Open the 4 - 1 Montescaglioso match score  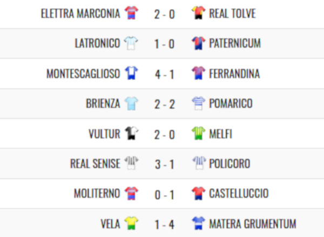pyautogui.click(x=165, y=75)
